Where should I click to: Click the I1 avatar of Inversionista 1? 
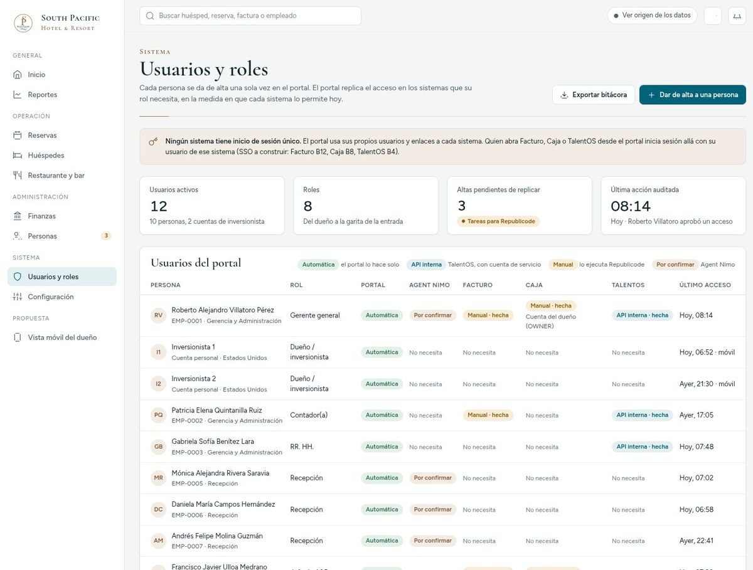pyautogui.click(x=158, y=352)
